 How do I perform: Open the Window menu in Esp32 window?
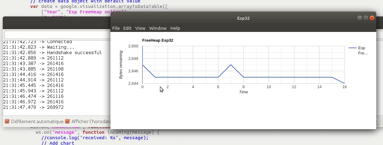158,28
